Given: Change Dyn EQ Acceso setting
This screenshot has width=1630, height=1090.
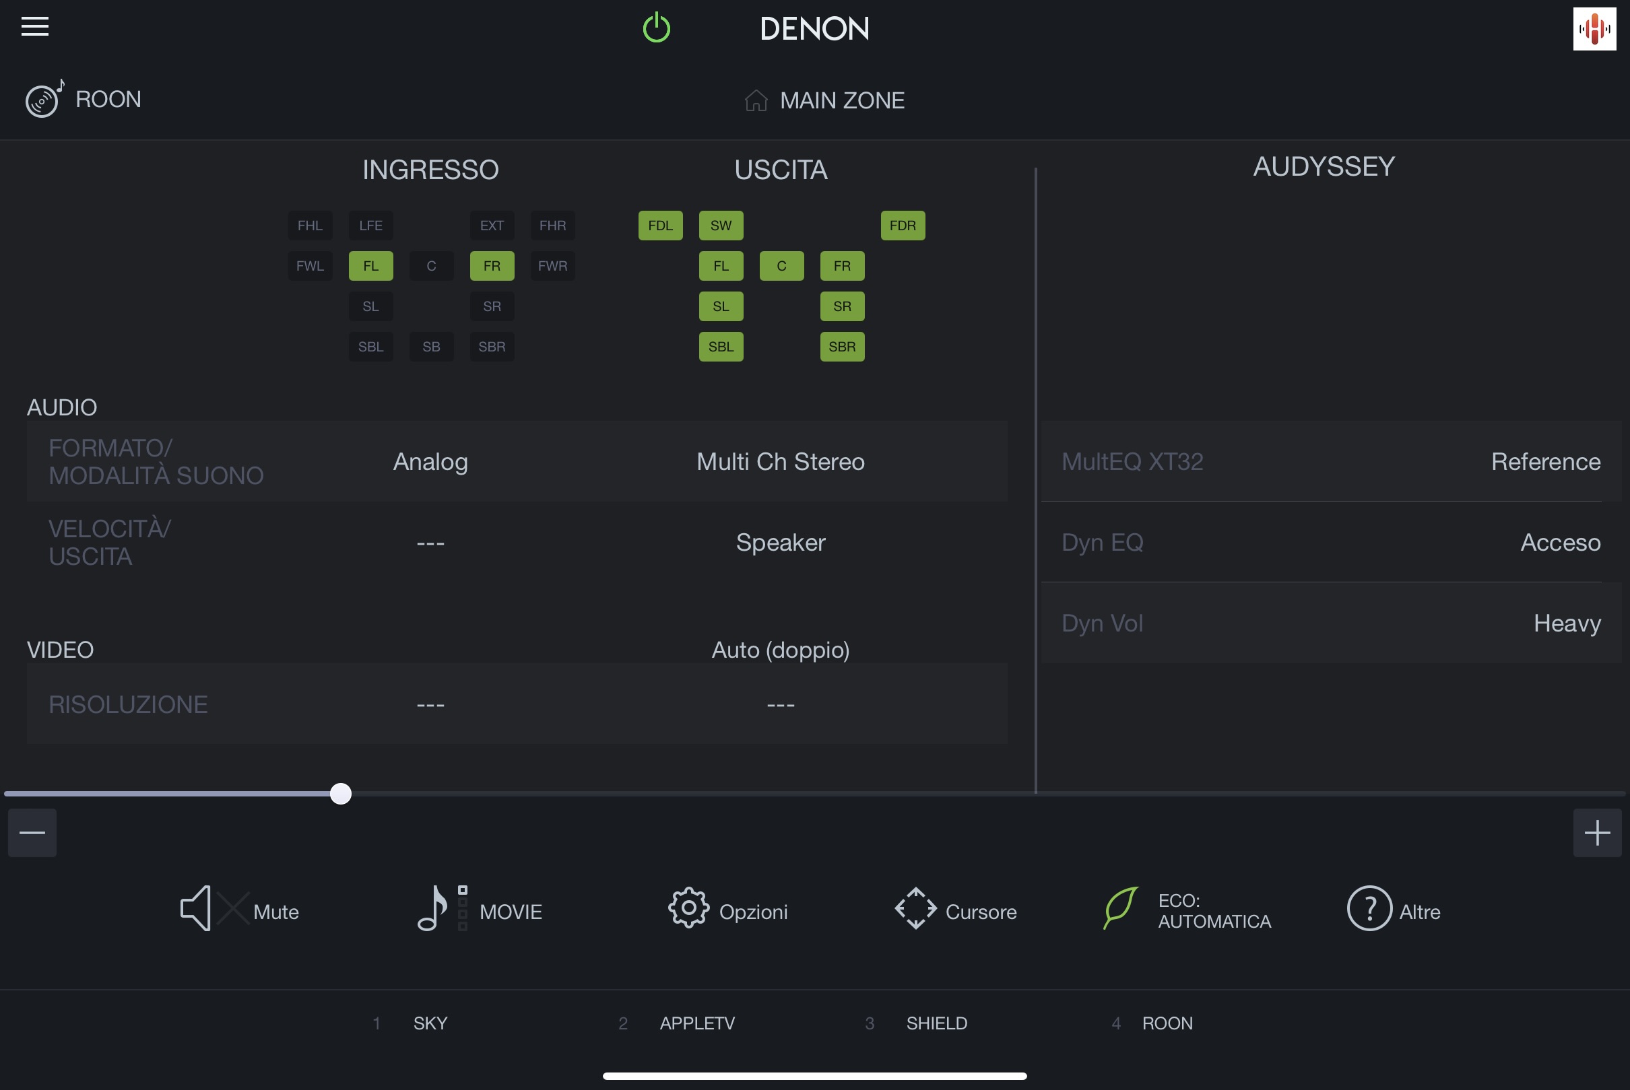Looking at the screenshot, I should tap(1331, 542).
